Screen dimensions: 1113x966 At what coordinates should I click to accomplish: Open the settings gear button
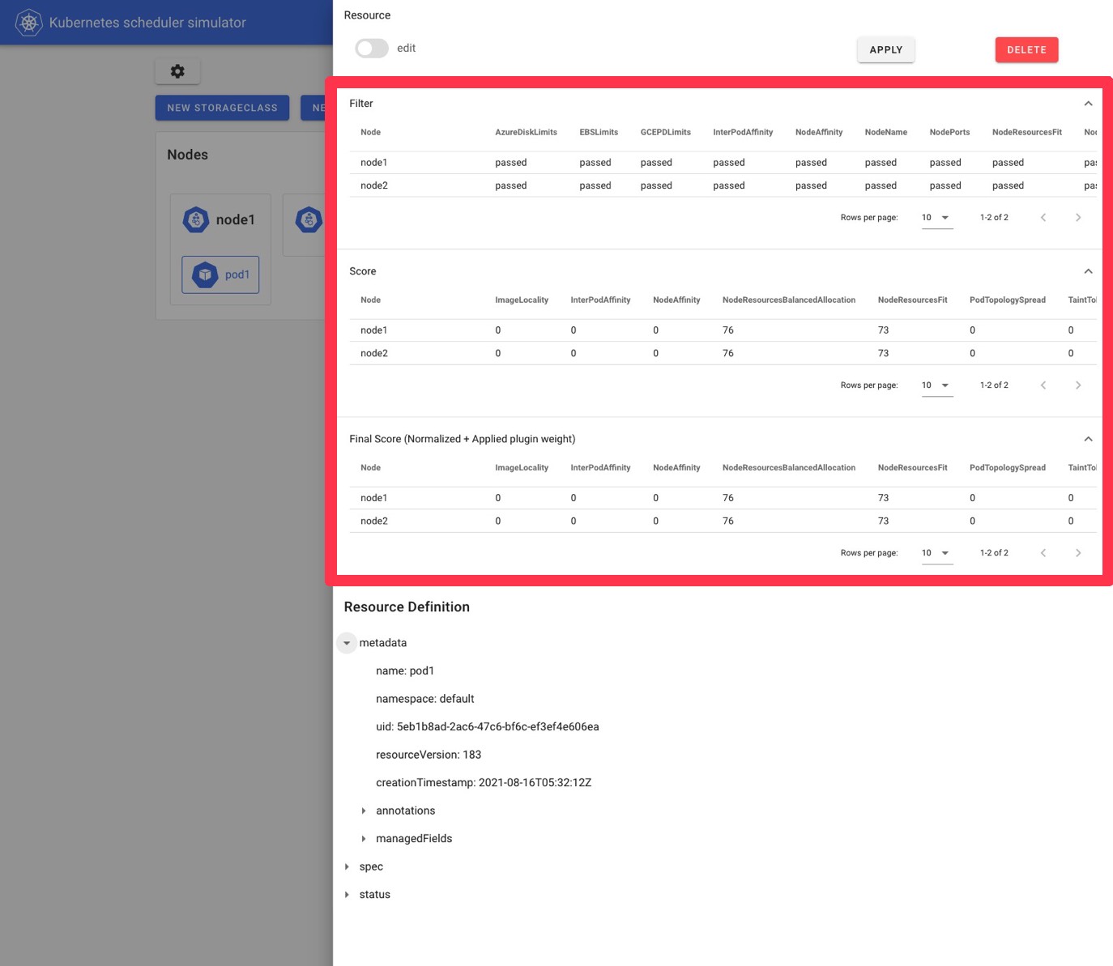click(x=177, y=71)
